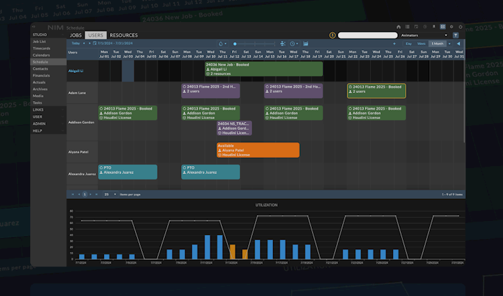Select the 24034 NS_TRAC event block

(x=234, y=128)
